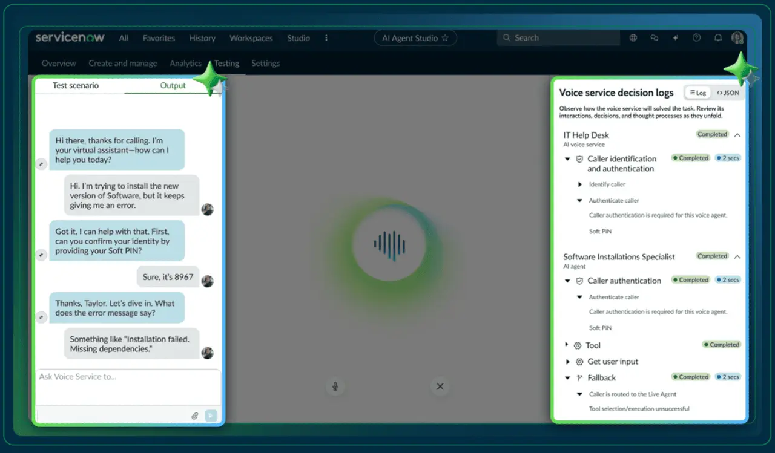Open the notifications bell icon
Viewport: 775px width, 453px height.
(x=718, y=38)
